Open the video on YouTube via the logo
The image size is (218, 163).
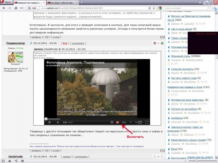coord(139,122)
